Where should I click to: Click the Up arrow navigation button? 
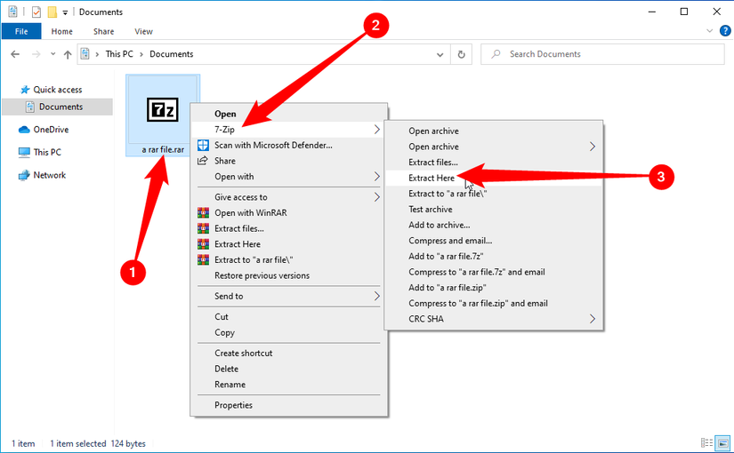point(68,54)
